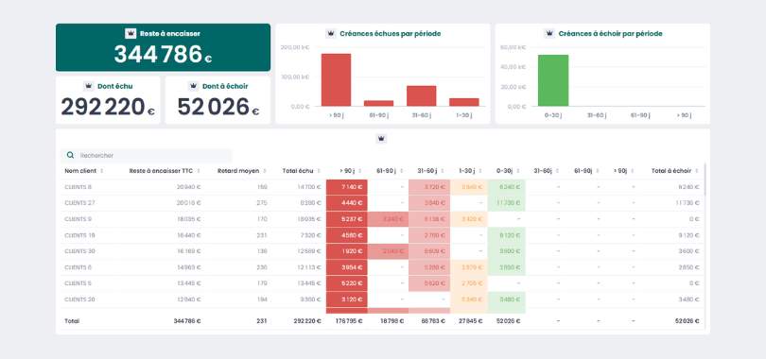Sort by Retard moyen column

242,171
